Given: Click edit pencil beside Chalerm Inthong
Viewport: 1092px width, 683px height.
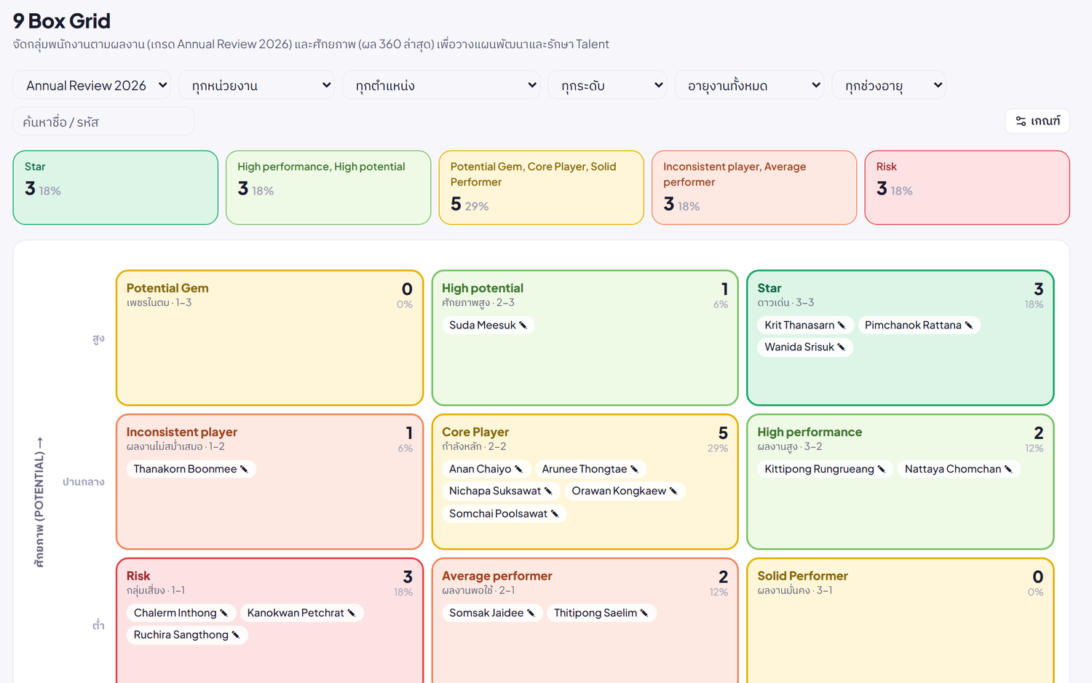Looking at the screenshot, I should [x=224, y=613].
